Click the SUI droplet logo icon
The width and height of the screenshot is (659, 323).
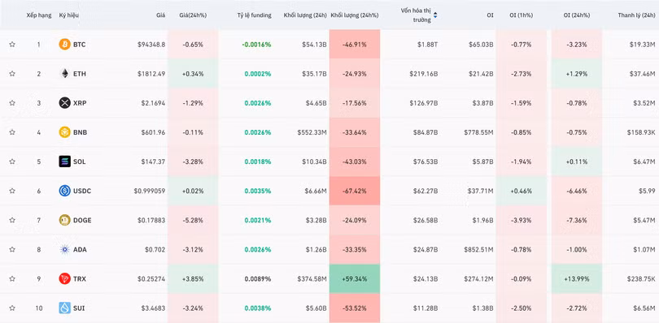(x=65, y=308)
